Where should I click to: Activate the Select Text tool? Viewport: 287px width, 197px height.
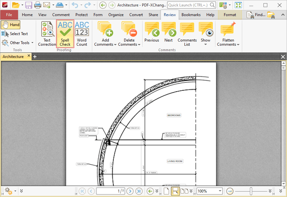coord(15,34)
